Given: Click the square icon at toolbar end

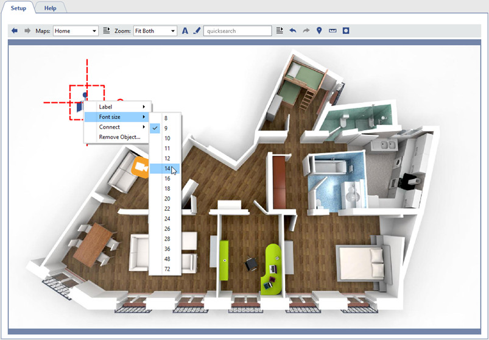Looking at the screenshot, I should pos(346,30).
